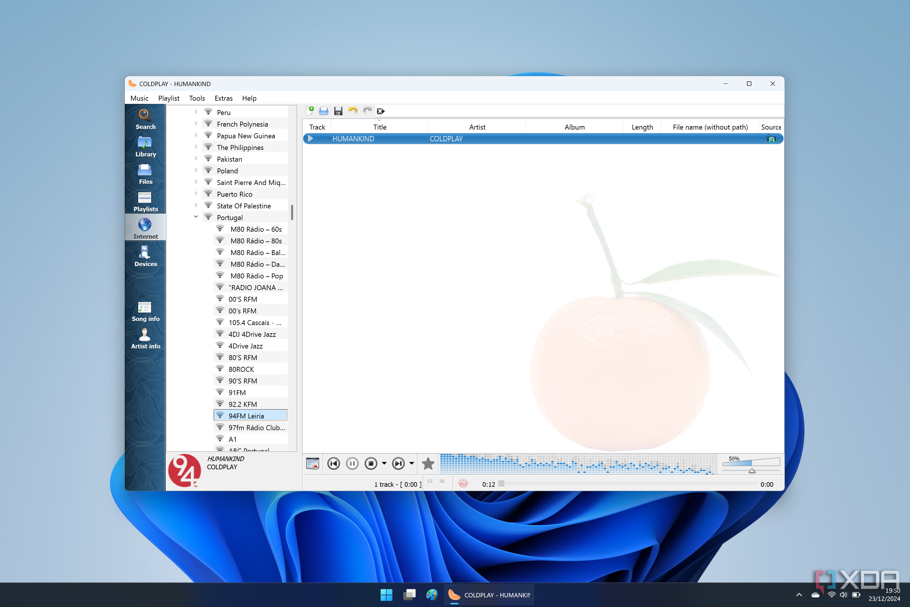Open the stop button dropdown arrow
910x607 pixels.
click(x=384, y=463)
